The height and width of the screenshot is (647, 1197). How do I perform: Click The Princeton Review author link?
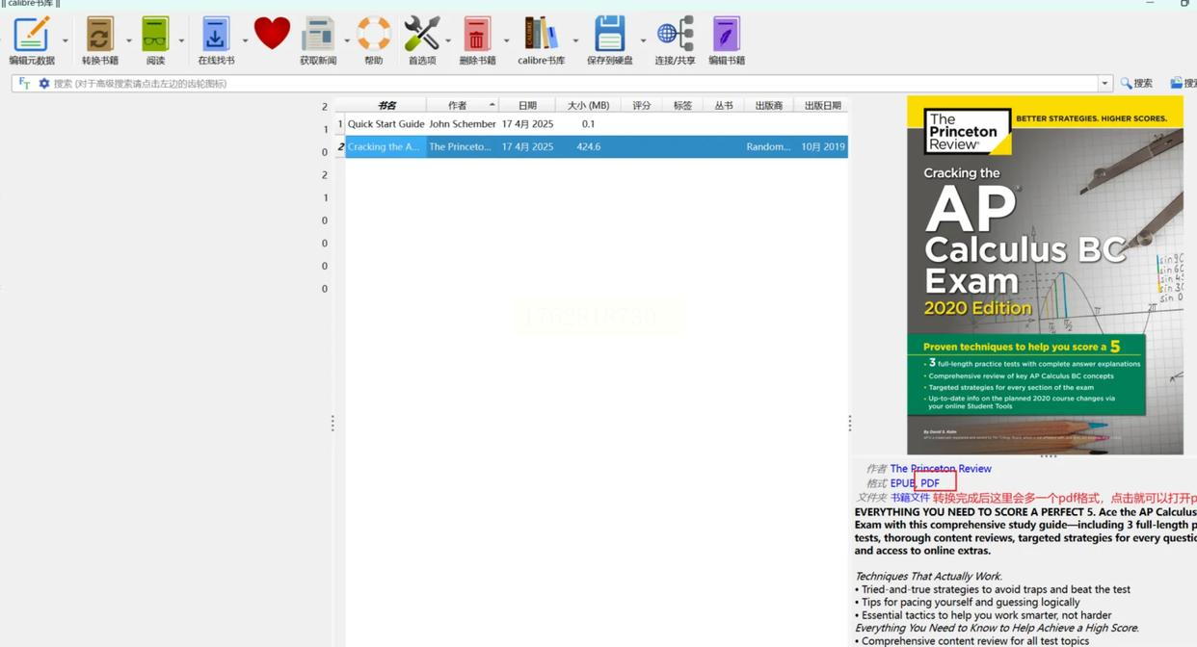click(x=941, y=469)
